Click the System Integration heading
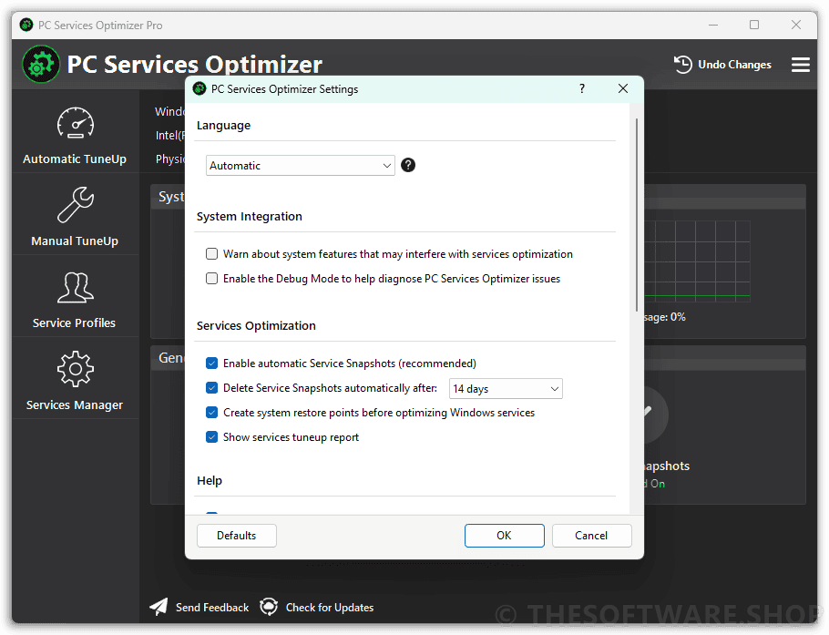Image resolution: width=829 pixels, height=635 pixels. [x=250, y=217]
